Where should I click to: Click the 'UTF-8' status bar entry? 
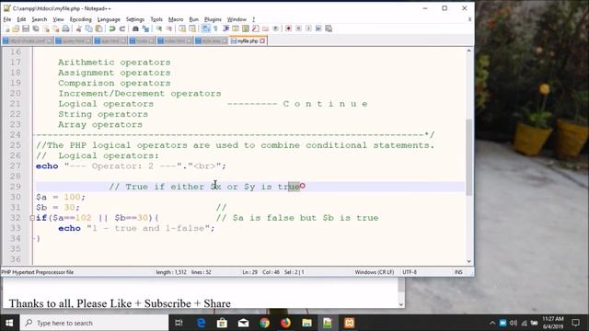[410, 272]
